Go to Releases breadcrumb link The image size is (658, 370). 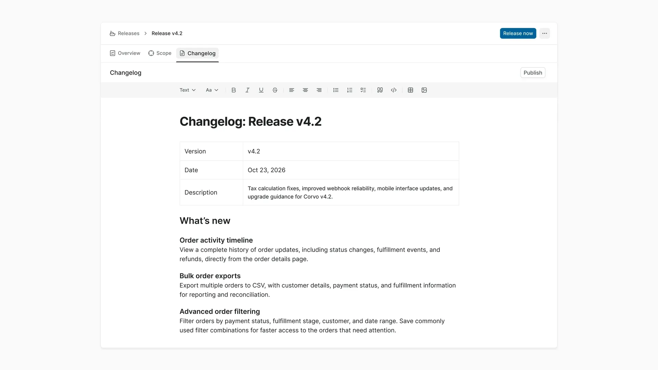pyautogui.click(x=129, y=33)
